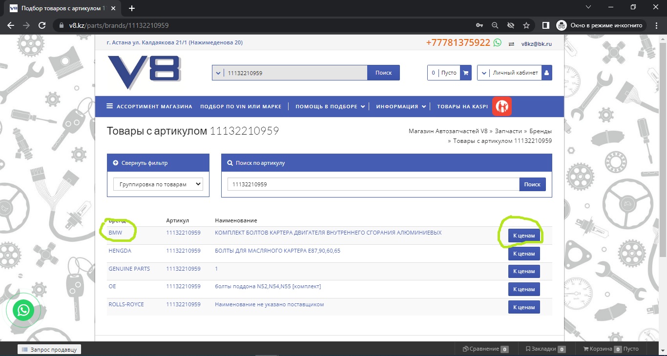Open the ROLLS-ROYCE brand link
The image size is (667, 356).
pos(126,304)
